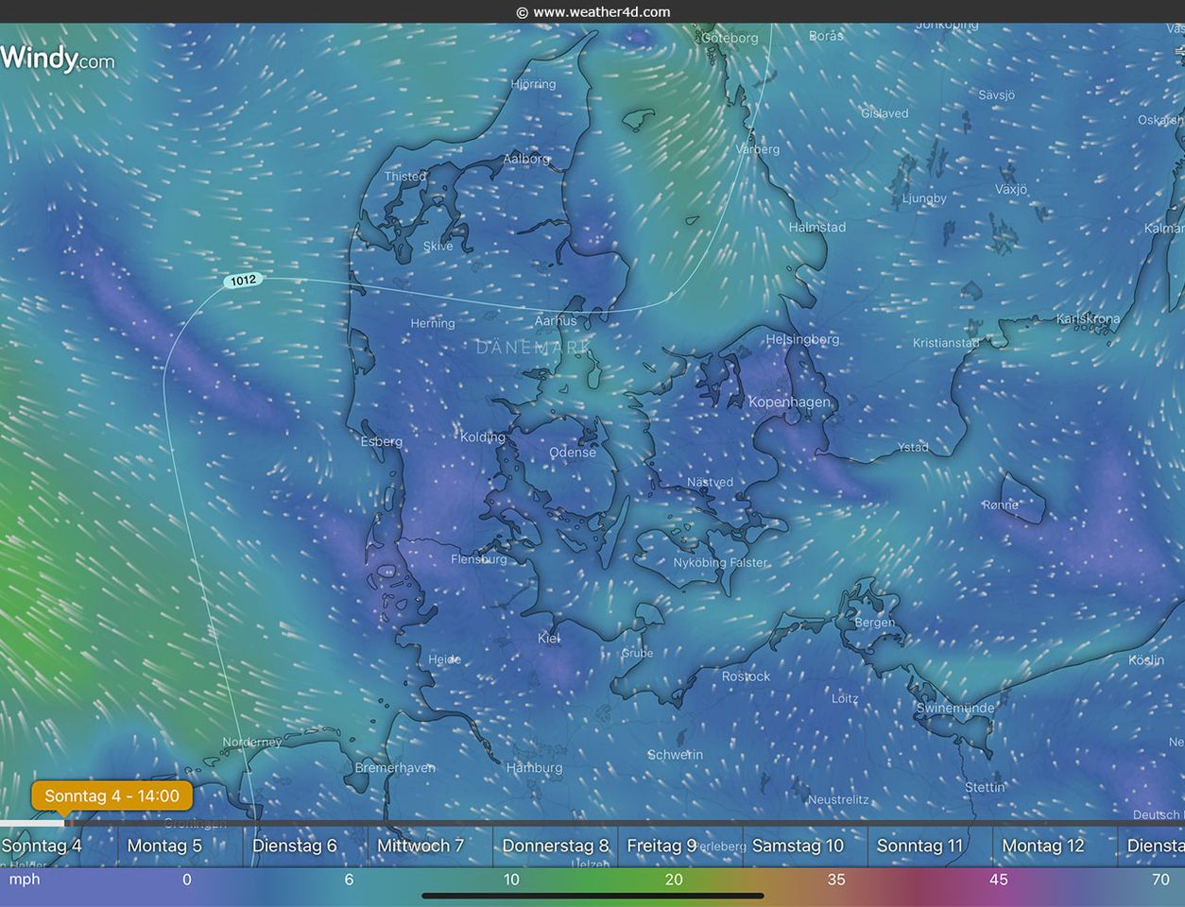
Task: Select Nykøbing Falster on the map
Action: coord(720,562)
